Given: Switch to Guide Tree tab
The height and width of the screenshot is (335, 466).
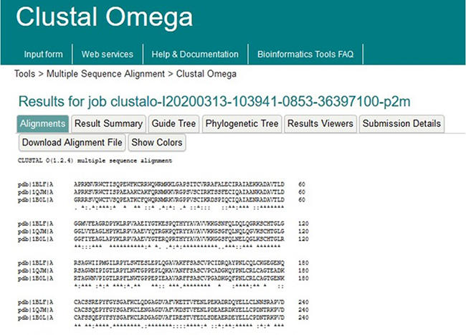Looking at the screenshot, I should coord(173,123).
